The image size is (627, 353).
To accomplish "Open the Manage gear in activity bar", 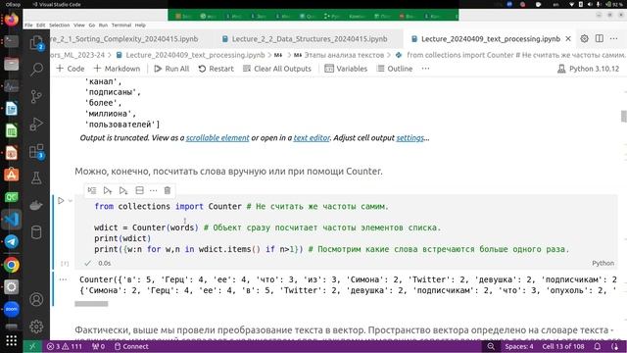I will (36, 327).
